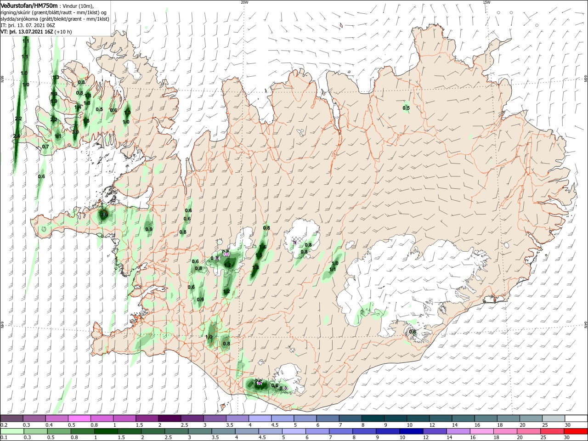
Task: Click the 'Veðurstofan/HM750m' map title
Action: pyautogui.click(x=29, y=5)
